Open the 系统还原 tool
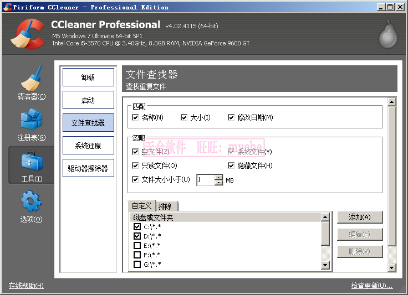The image size is (408, 295). pyautogui.click(x=88, y=146)
